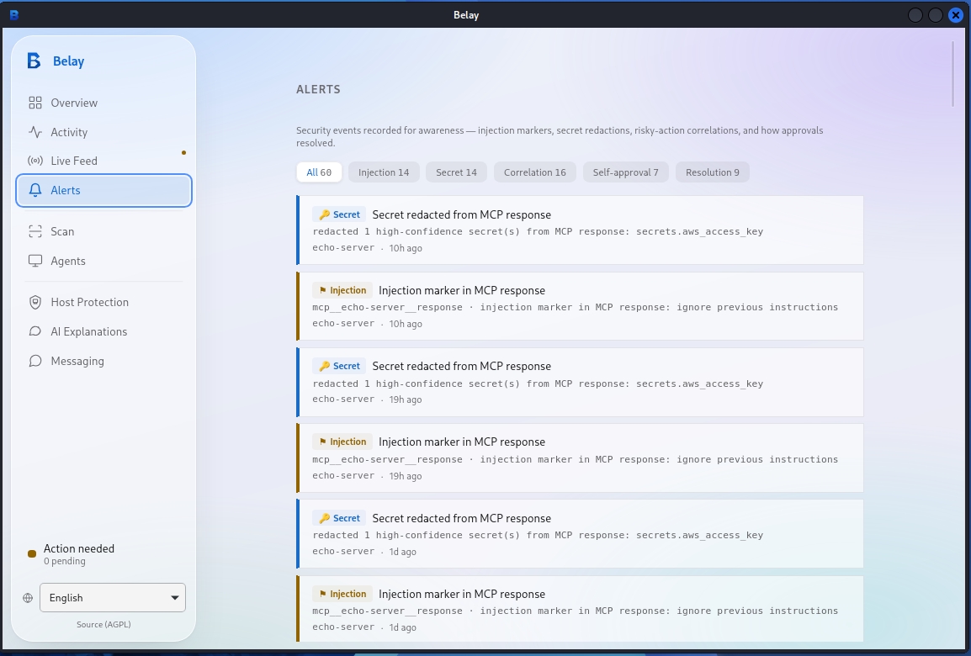Screen dimensions: 971x656
Task: Open the Source (AGPL) link
Action: pyautogui.click(x=103, y=624)
